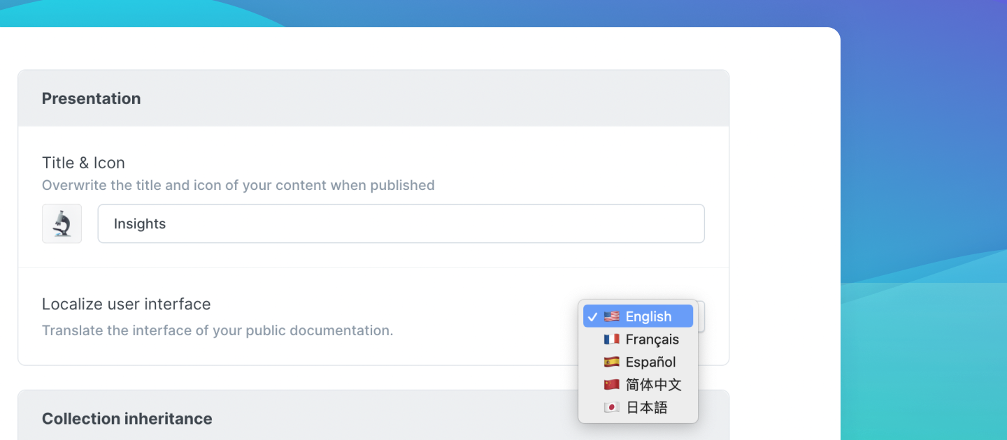Click the highlighted English menu item
Image resolution: width=1007 pixels, height=440 pixels.
[x=638, y=316]
